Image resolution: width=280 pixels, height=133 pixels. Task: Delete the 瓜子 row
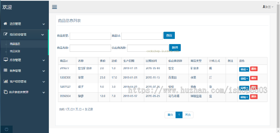(x=254, y=87)
